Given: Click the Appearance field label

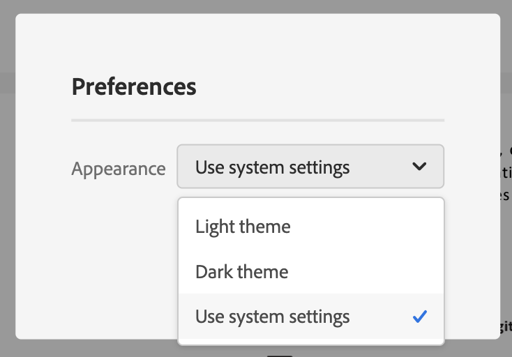Looking at the screenshot, I should (x=119, y=169).
